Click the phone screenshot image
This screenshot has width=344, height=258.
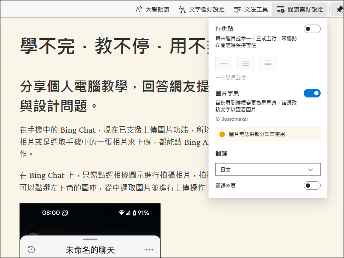(90, 230)
